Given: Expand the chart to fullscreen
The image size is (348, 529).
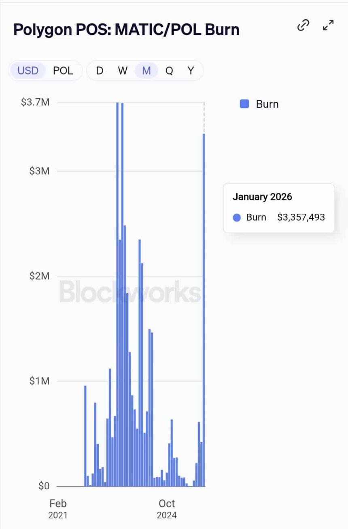Looking at the screenshot, I should point(328,25).
